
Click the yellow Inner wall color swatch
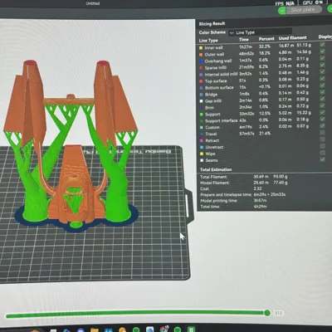tap(201, 48)
